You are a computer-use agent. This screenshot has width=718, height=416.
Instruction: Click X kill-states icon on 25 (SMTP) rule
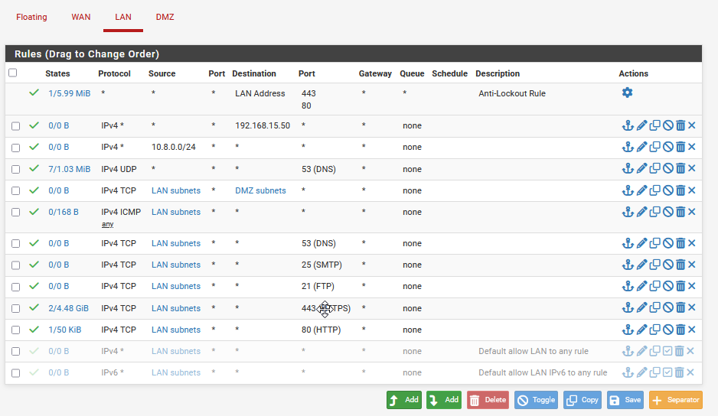click(692, 265)
